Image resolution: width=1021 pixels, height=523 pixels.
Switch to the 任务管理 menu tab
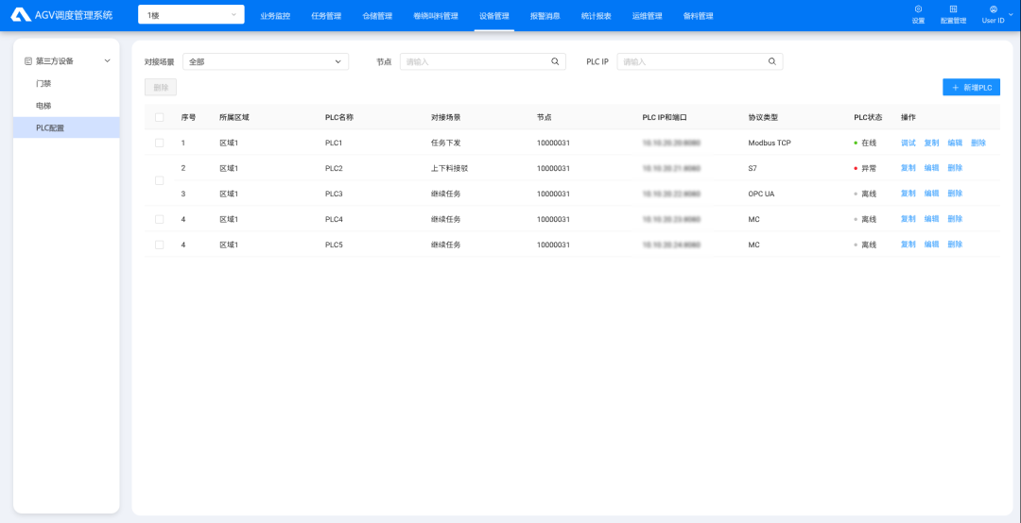click(x=326, y=16)
